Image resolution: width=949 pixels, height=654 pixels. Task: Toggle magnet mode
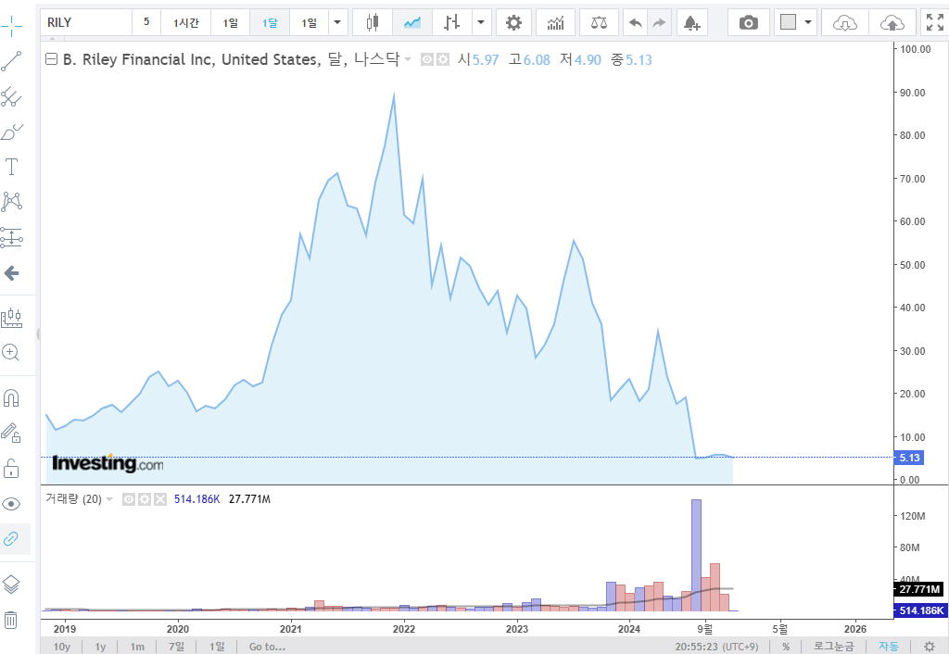coord(11,398)
